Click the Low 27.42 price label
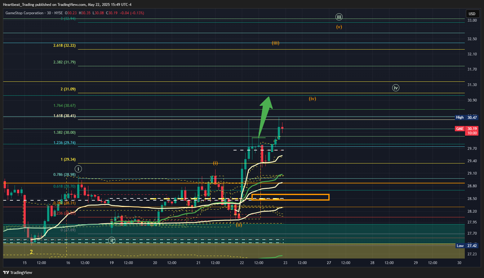 click(x=467, y=246)
